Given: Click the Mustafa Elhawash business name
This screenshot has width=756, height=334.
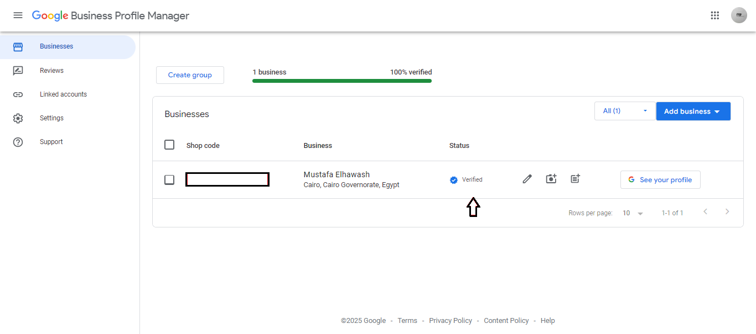Looking at the screenshot, I should click(x=336, y=174).
